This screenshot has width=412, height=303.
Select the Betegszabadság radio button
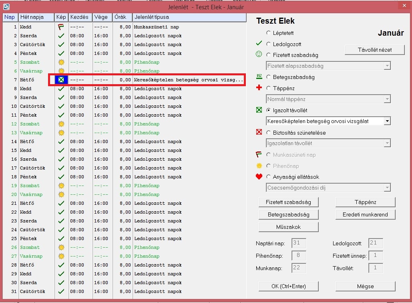[268, 77]
